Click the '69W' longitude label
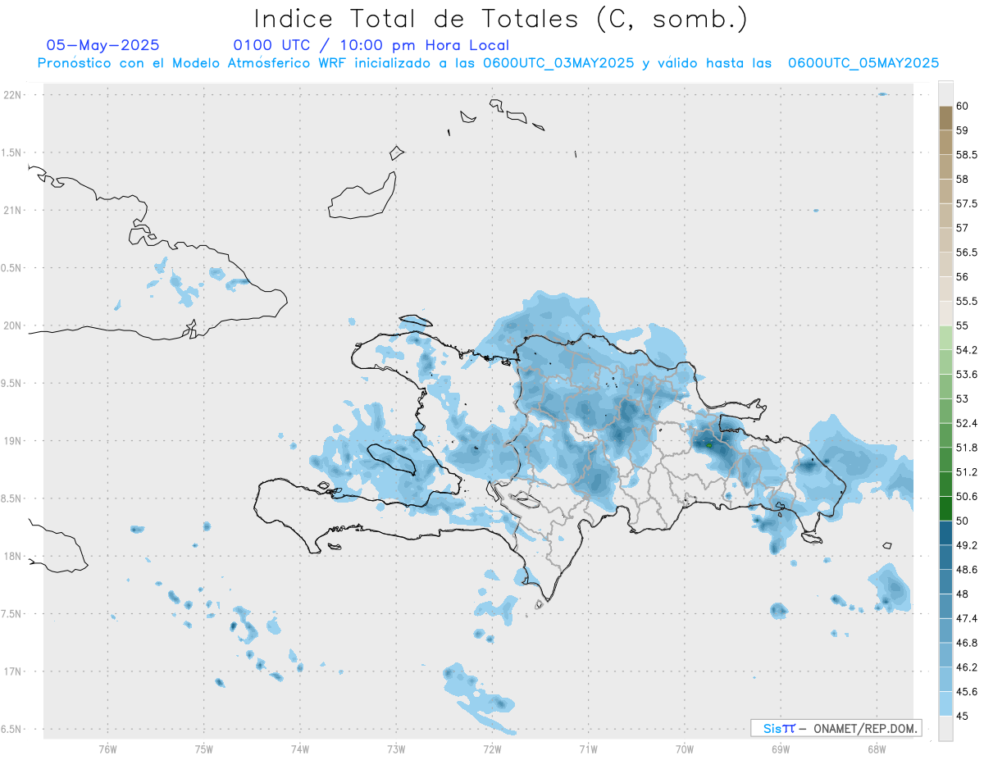 coord(781,749)
